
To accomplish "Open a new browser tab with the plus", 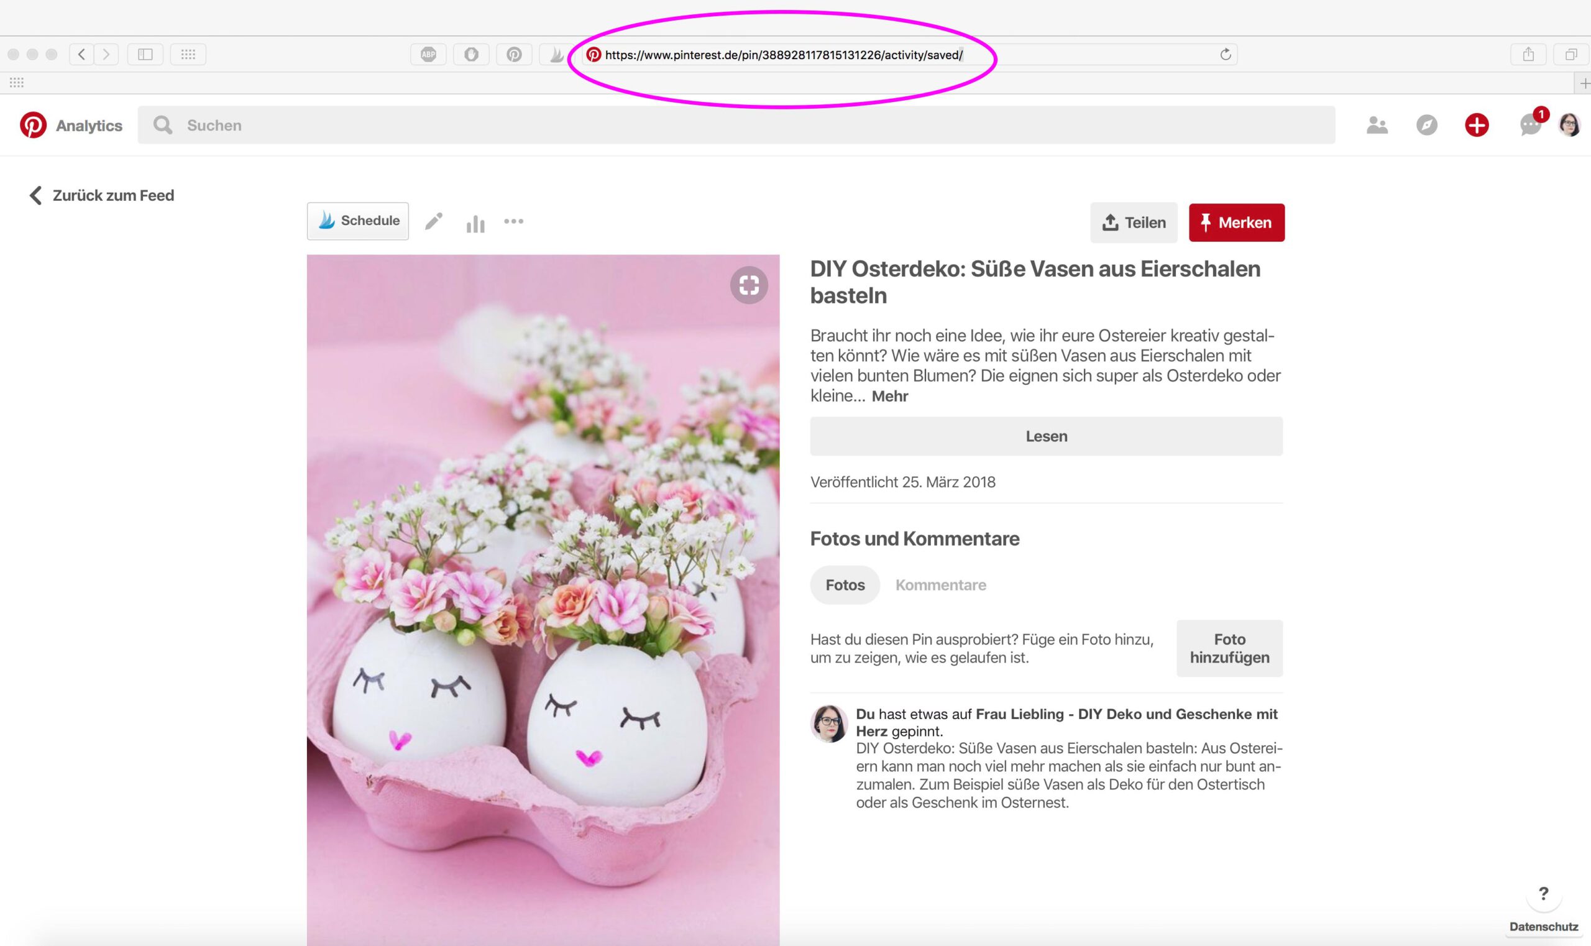I will (x=1585, y=82).
